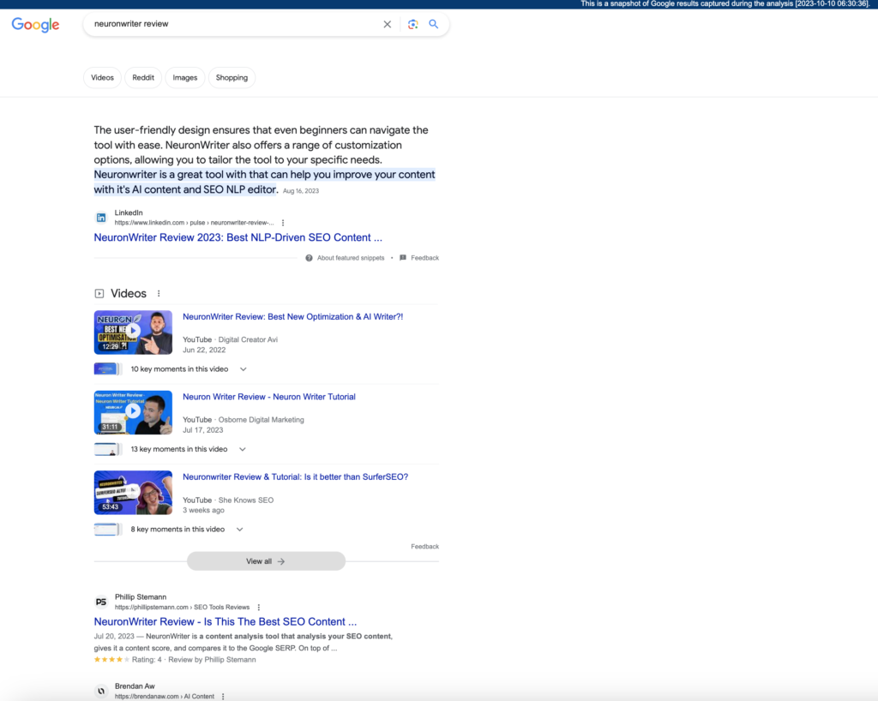Switch to the Images filter tab
Viewport: 878px width, 701px height.
pos(185,78)
